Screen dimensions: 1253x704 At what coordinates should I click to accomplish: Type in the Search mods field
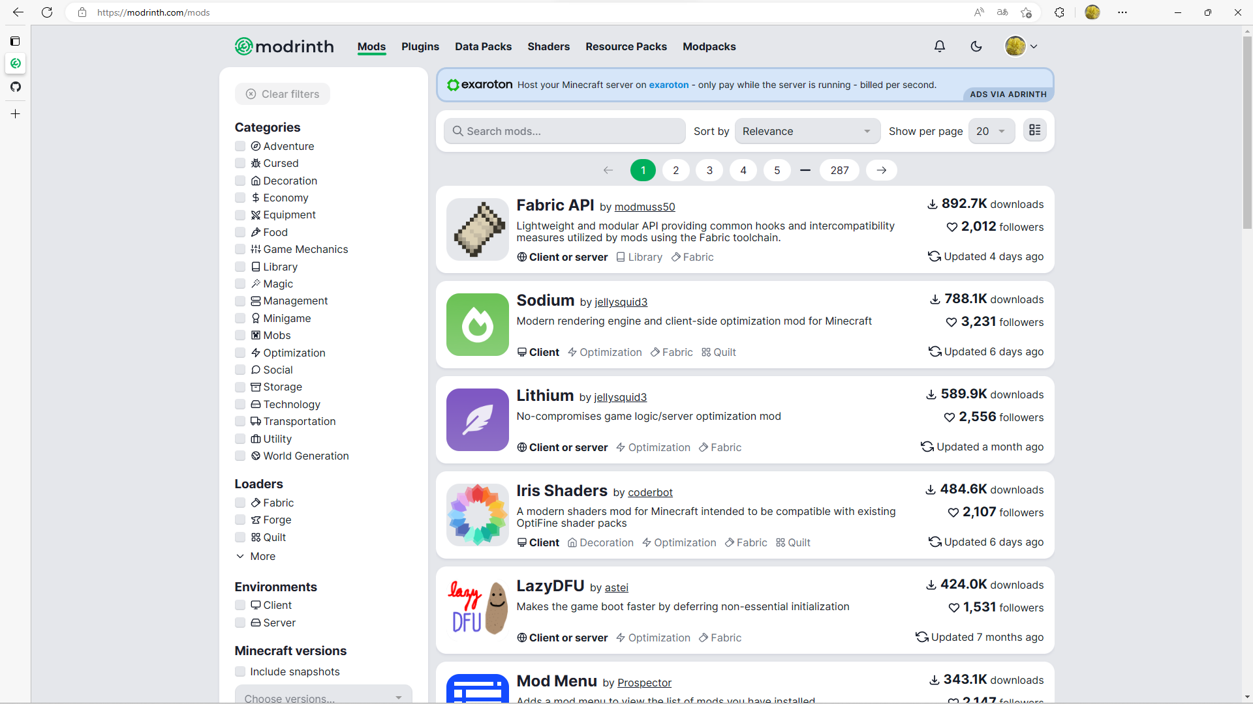tap(565, 131)
